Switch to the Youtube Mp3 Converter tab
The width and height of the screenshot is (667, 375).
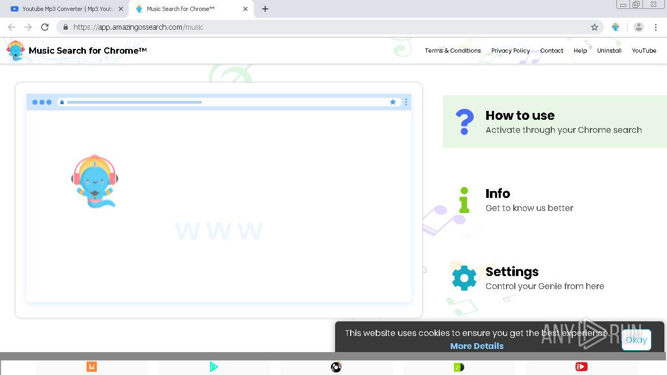(x=65, y=9)
